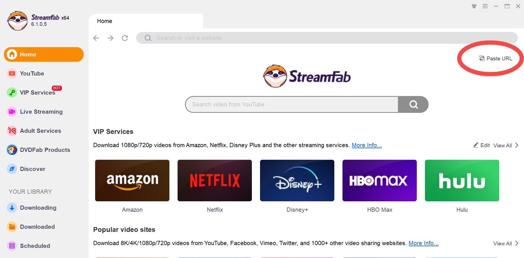Click the Discover compass icon
The image size is (524, 258).
pos(12,169)
